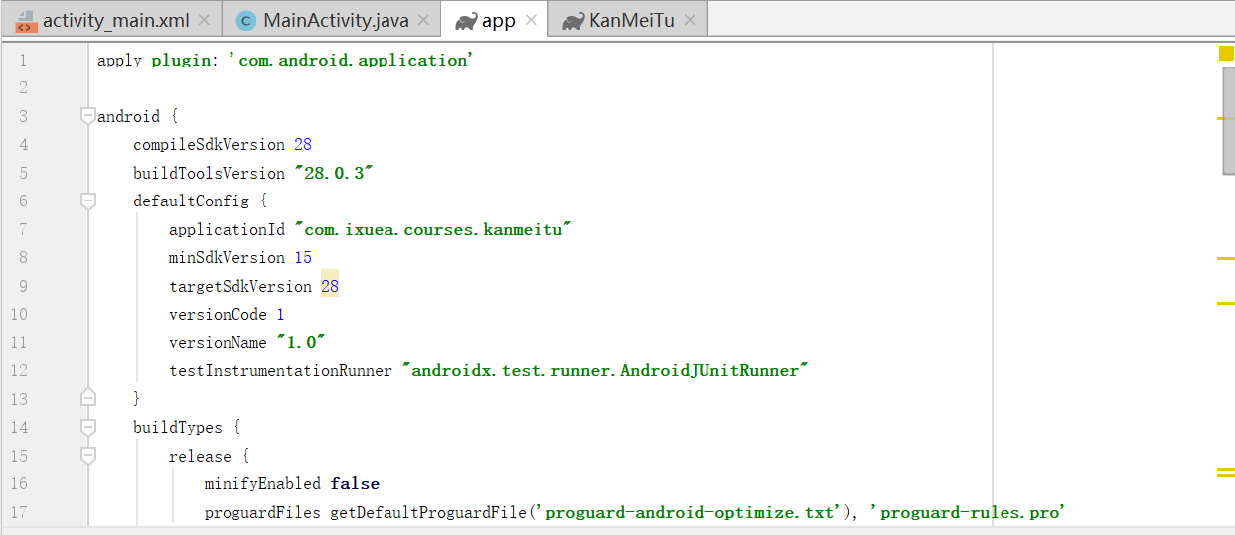
Task: Click the minifyEnabled false keyword
Action: [x=355, y=483]
